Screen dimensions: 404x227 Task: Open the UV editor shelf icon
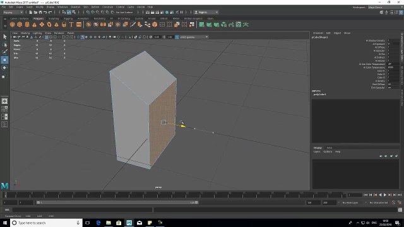point(239,25)
